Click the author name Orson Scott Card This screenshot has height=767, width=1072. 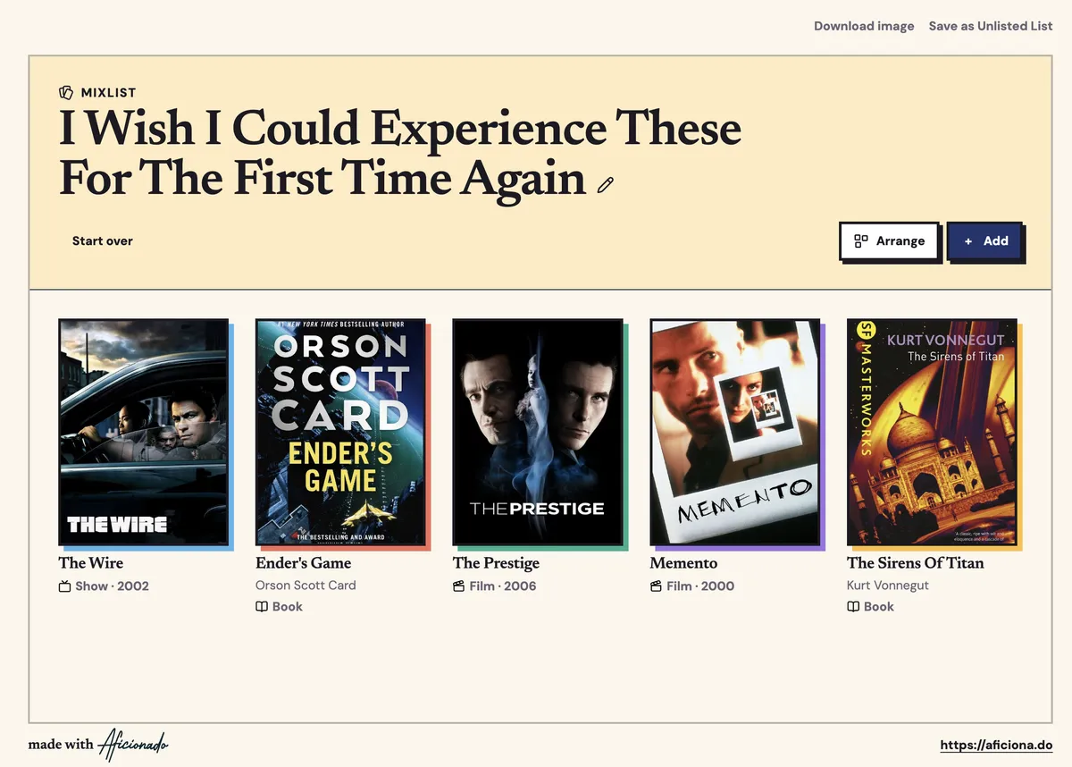tap(306, 586)
